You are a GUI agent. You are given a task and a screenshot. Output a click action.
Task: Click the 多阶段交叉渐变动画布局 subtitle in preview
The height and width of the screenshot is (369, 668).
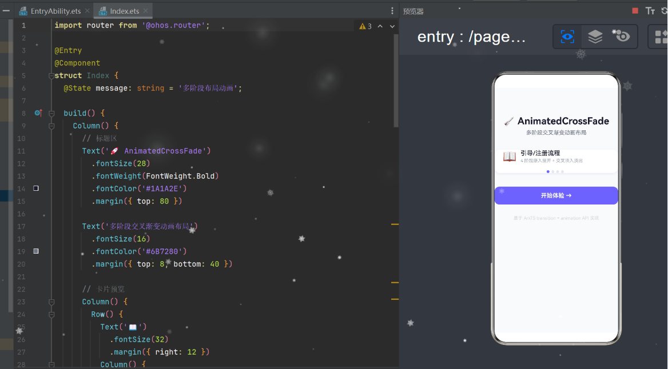pyautogui.click(x=556, y=133)
